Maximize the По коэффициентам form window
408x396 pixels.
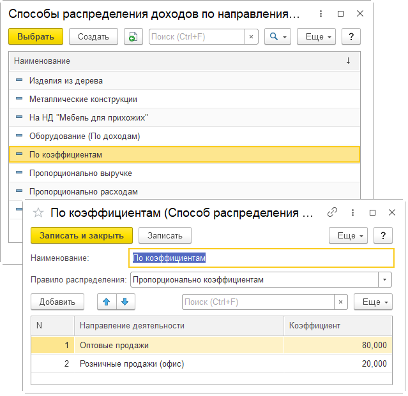point(373,212)
